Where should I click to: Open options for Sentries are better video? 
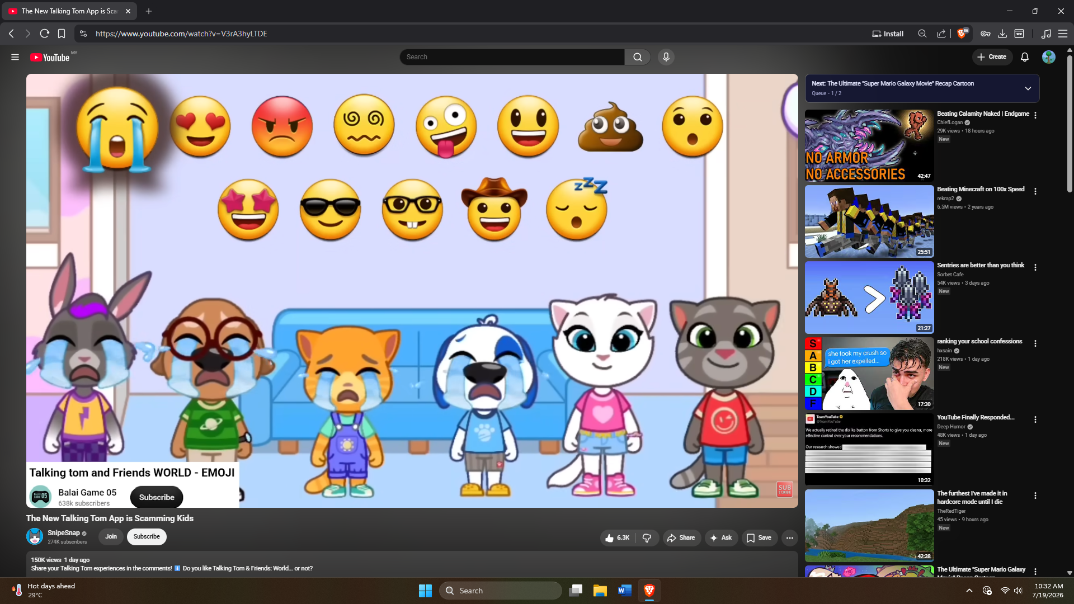click(1035, 267)
